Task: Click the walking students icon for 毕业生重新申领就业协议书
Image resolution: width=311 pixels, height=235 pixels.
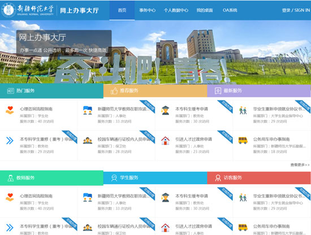Action: (243, 110)
